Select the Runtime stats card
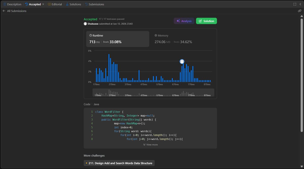 point(118,39)
